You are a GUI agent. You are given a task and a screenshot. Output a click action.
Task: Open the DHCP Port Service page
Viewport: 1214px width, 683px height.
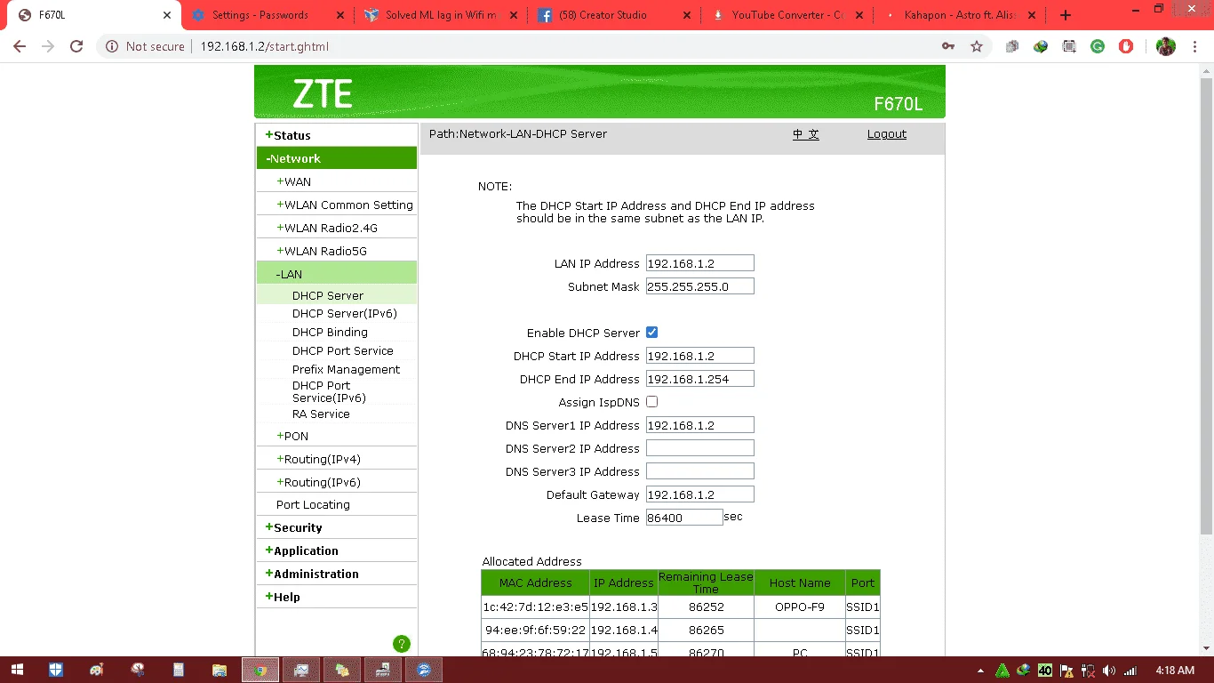pos(343,350)
